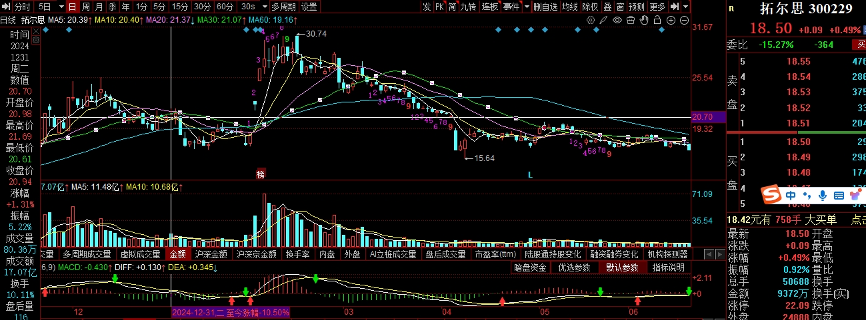Select 沪深金额 indicator tab
This screenshot has height=320, width=866.
[x=211, y=254]
